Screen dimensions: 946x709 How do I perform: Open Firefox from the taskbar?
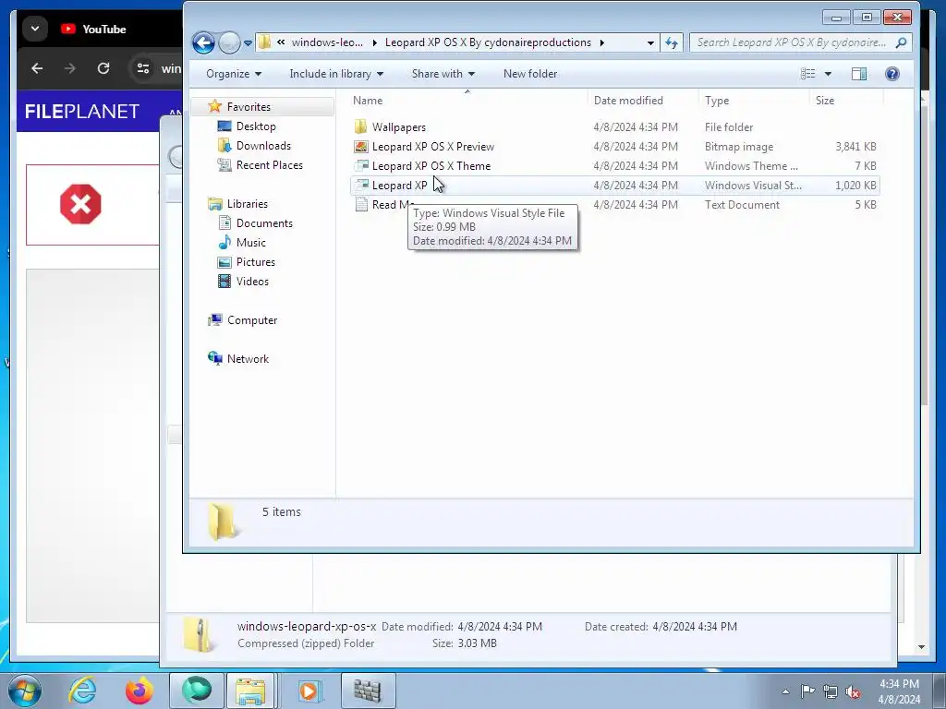tap(139, 691)
